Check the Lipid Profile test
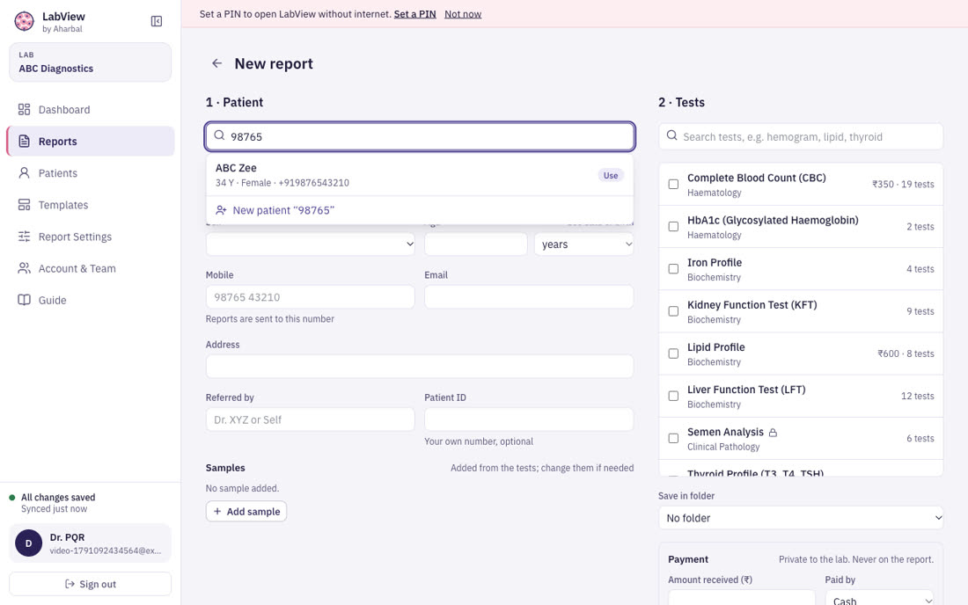 [x=673, y=354]
